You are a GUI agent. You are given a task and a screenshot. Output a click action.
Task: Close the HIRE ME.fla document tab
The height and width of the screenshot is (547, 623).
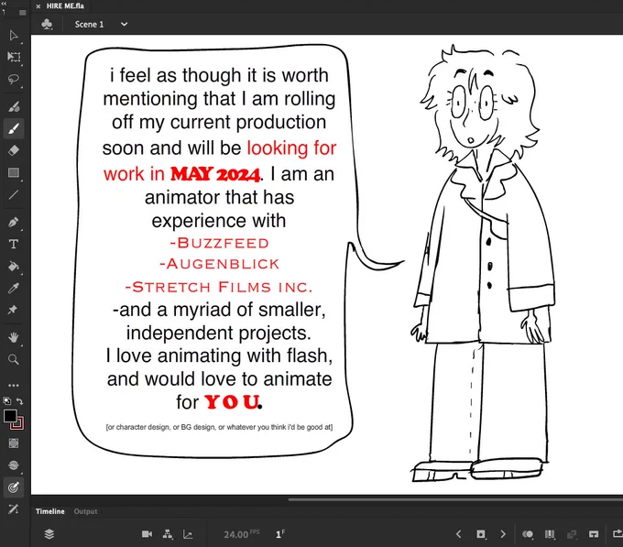pyautogui.click(x=38, y=6)
